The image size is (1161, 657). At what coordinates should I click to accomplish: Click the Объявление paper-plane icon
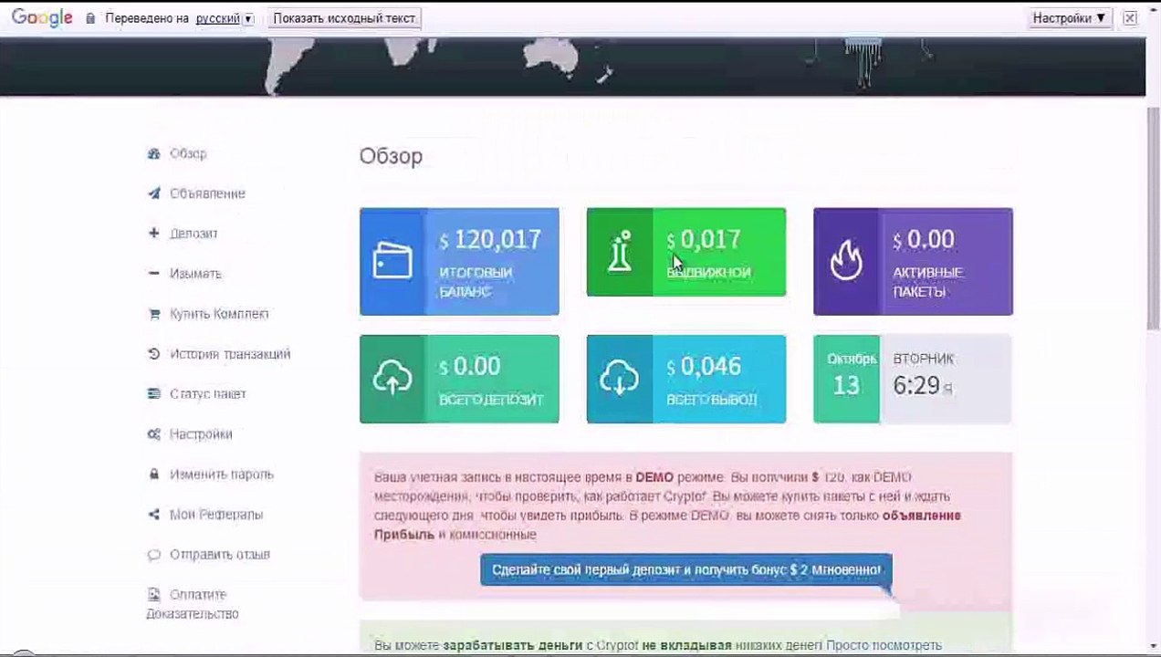(x=153, y=193)
